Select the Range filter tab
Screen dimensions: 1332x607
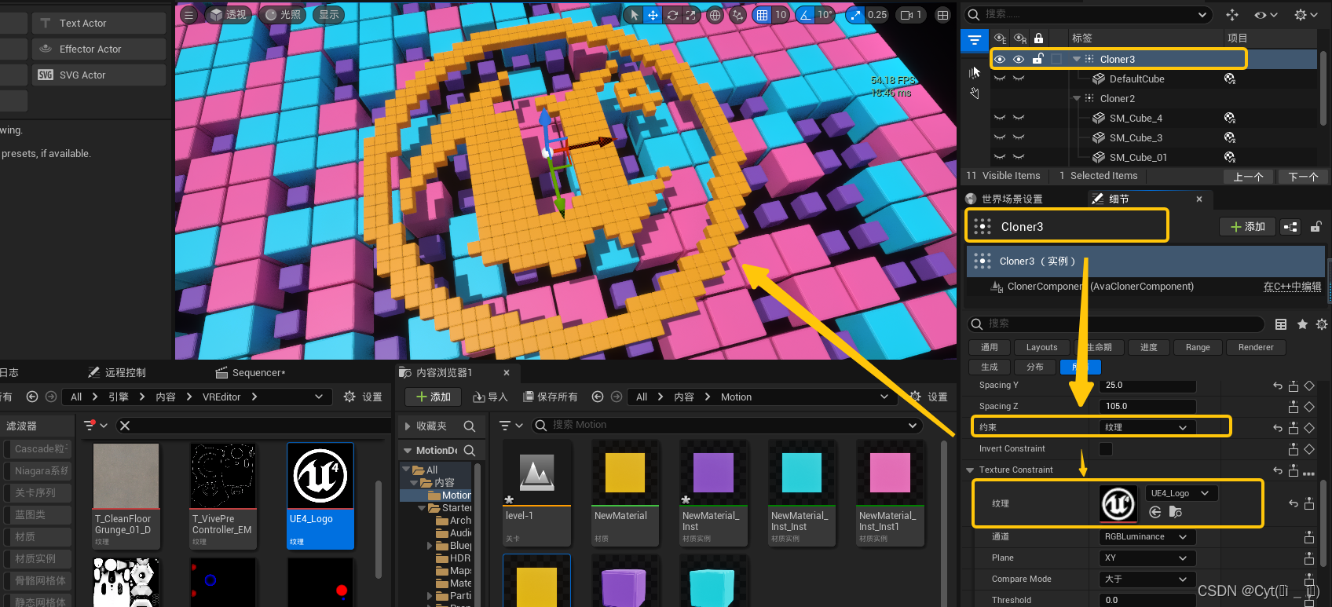(1198, 347)
